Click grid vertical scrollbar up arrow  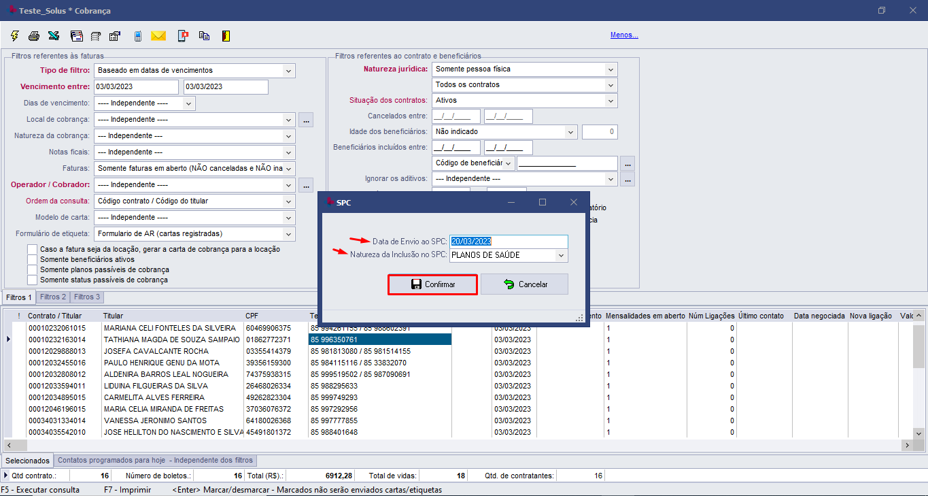point(918,316)
